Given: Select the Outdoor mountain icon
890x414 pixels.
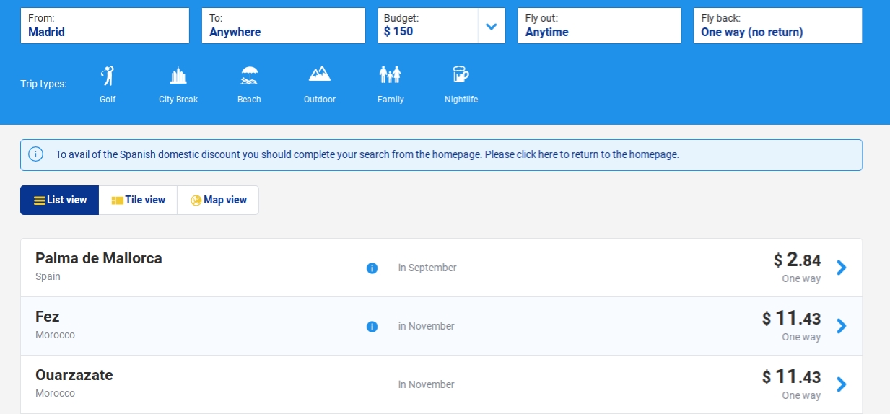Looking at the screenshot, I should point(320,74).
